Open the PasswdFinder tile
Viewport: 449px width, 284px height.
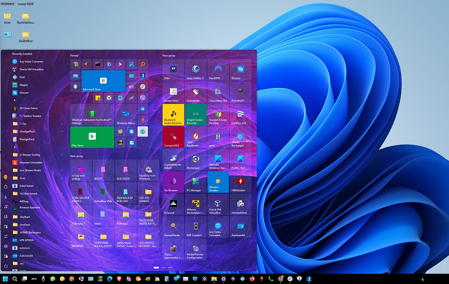pos(173,227)
